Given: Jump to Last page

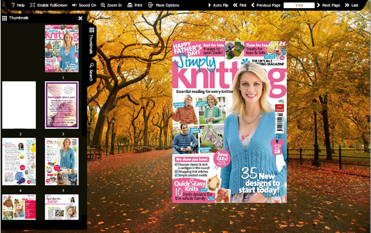Looking at the screenshot, I should [x=352, y=5].
